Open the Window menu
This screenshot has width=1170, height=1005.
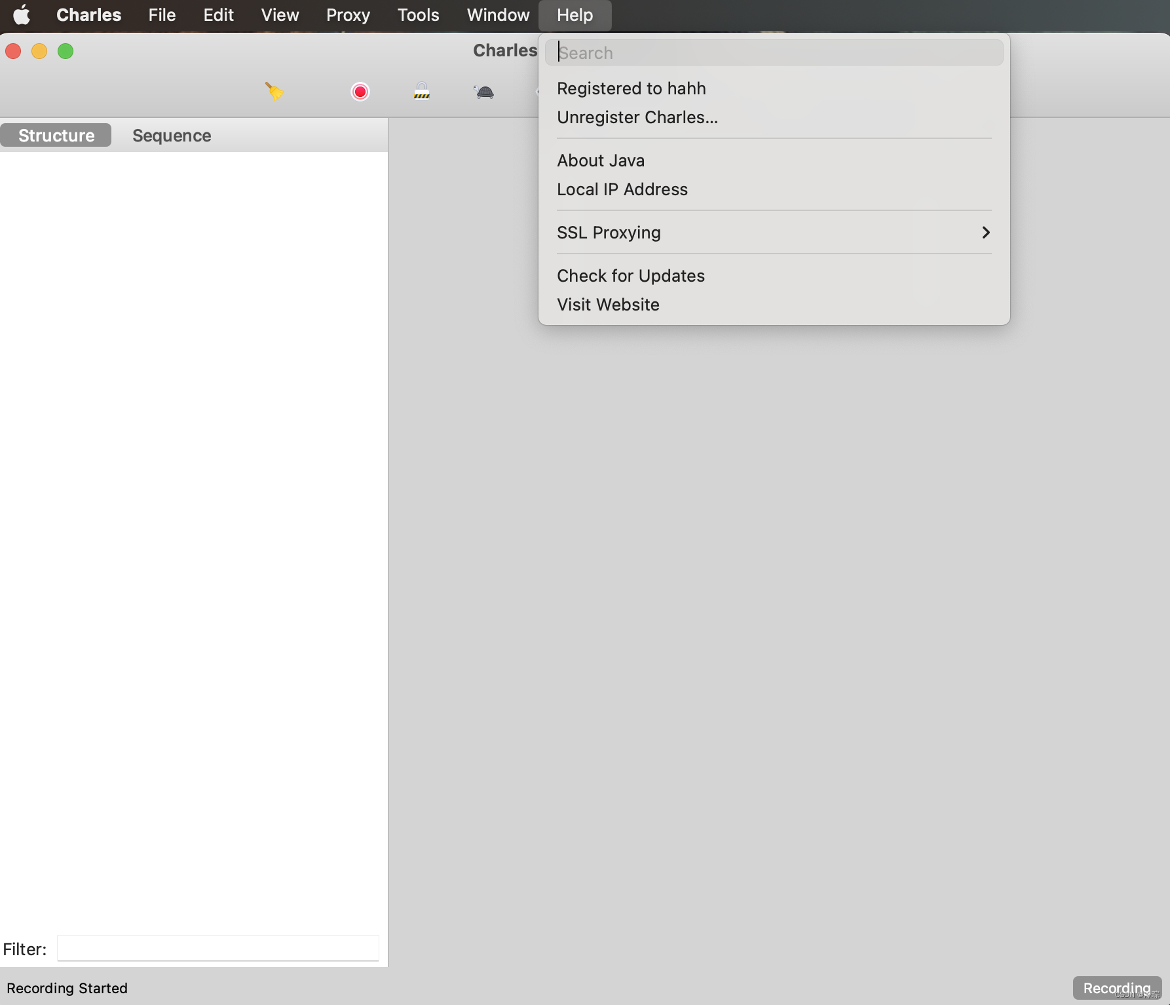498,14
